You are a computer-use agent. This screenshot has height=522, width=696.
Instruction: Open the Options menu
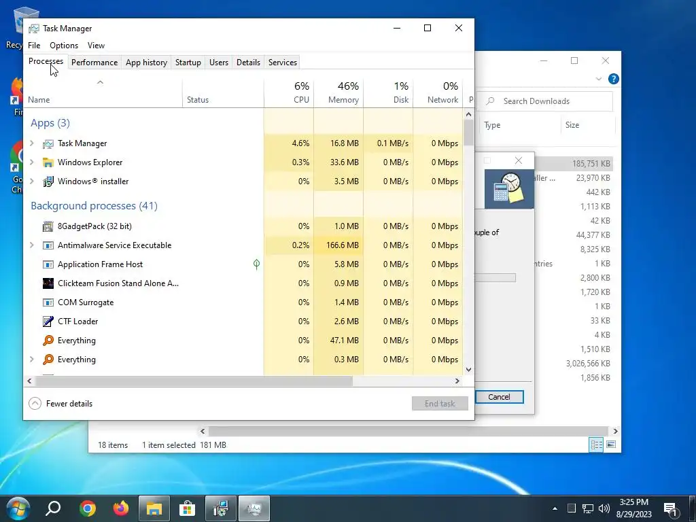click(64, 46)
